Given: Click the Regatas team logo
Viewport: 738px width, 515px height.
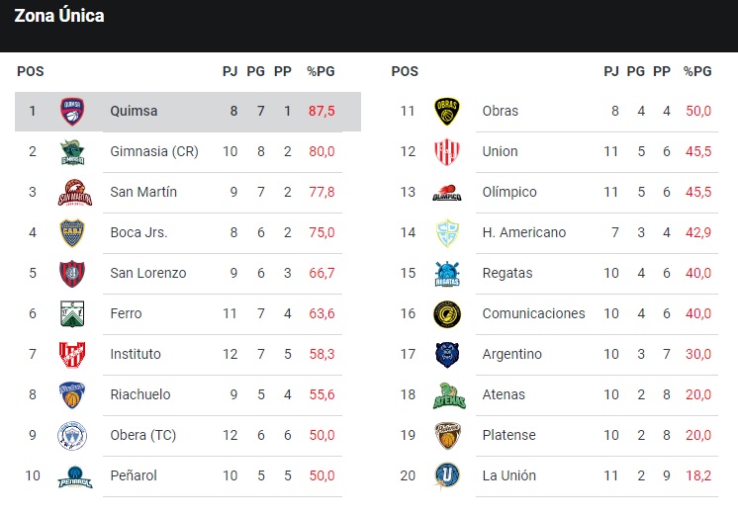Looking at the screenshot, I should tap(447, 273).
